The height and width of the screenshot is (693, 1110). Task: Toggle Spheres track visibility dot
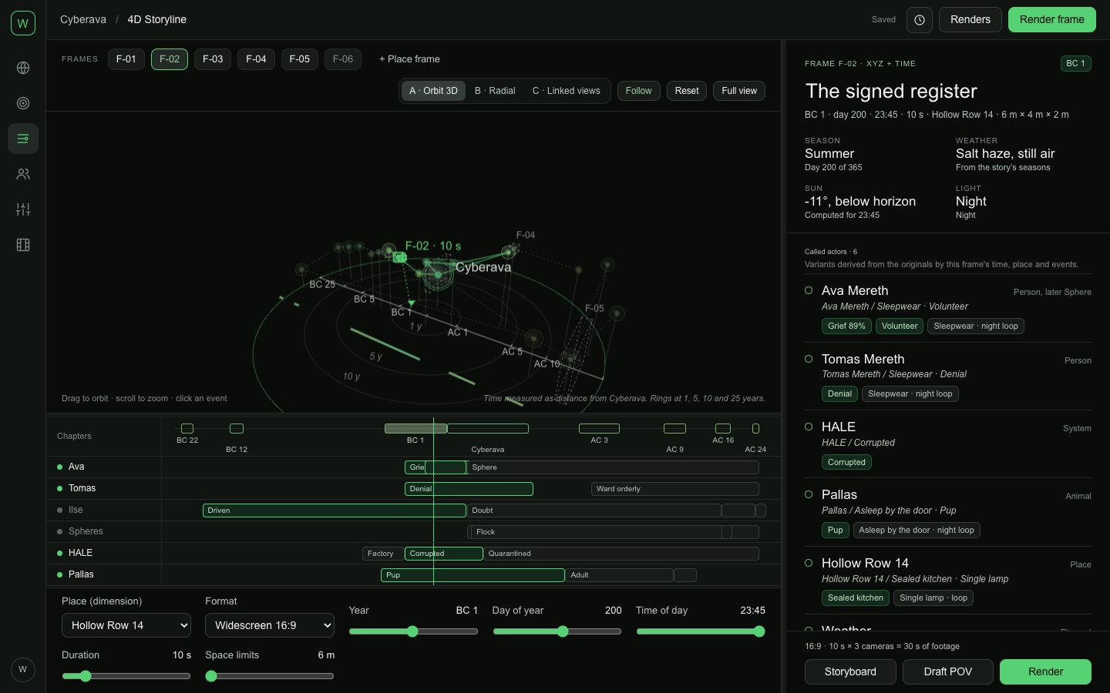click(59, 531)
